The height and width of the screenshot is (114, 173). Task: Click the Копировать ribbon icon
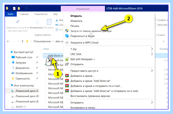(x=37, y=22)
